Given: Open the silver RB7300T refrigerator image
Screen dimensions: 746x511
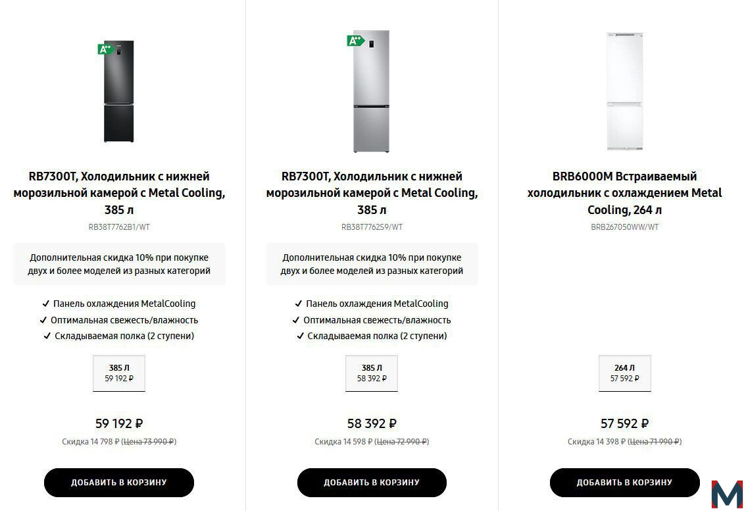Looking at the screenshot, I should 371,92.
